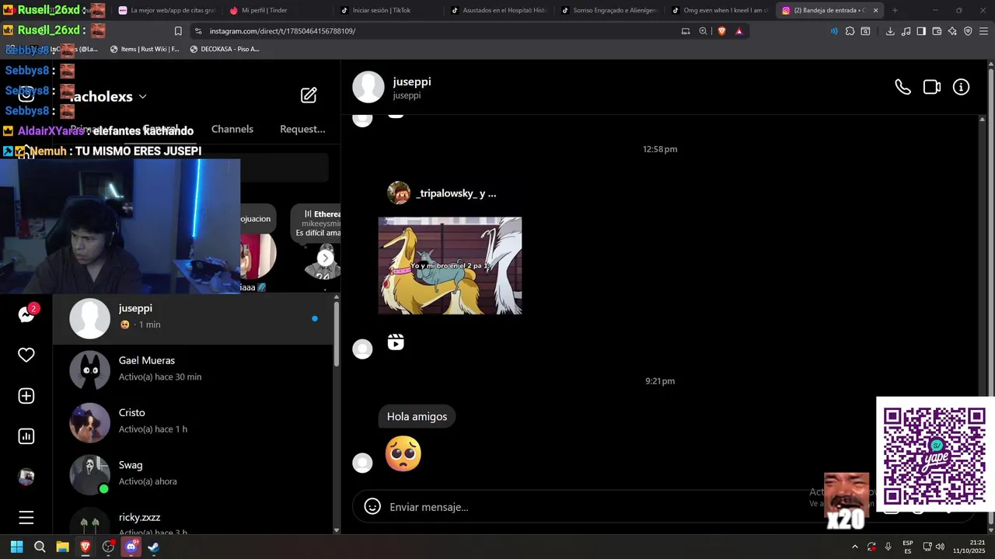
Task: Expand the account switcher chevron
Action: [x=142, y=97]
